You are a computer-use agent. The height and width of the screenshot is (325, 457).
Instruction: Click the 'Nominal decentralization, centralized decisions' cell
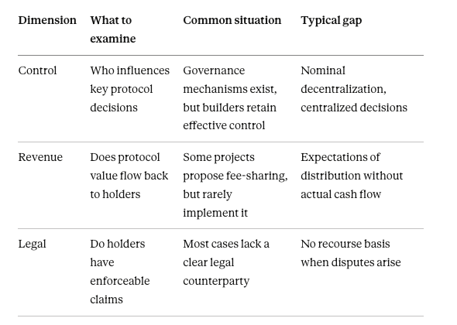354,89
